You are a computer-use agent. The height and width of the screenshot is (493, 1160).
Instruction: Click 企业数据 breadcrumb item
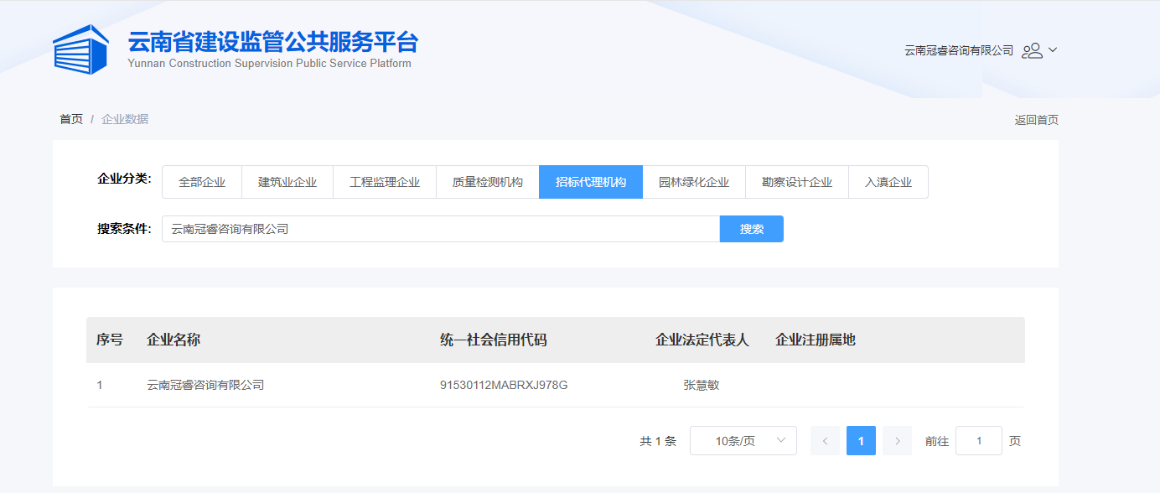(125, 119)
